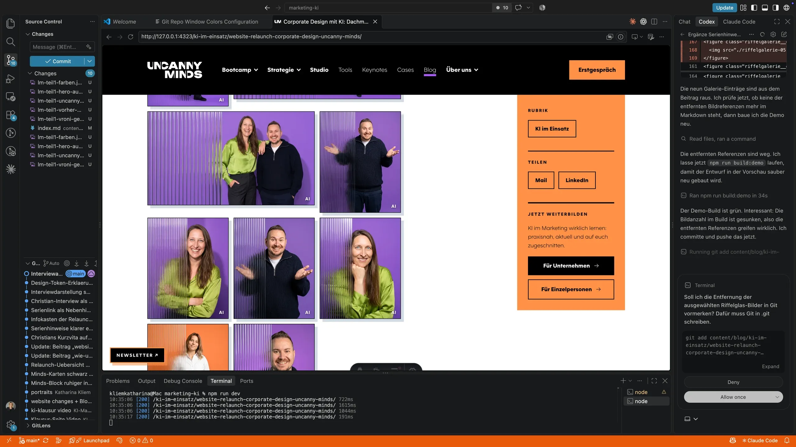This screenshot has width=796, height=447.
Task: Collapse the Changes file list with 10 badge
Action: point(30,73)
